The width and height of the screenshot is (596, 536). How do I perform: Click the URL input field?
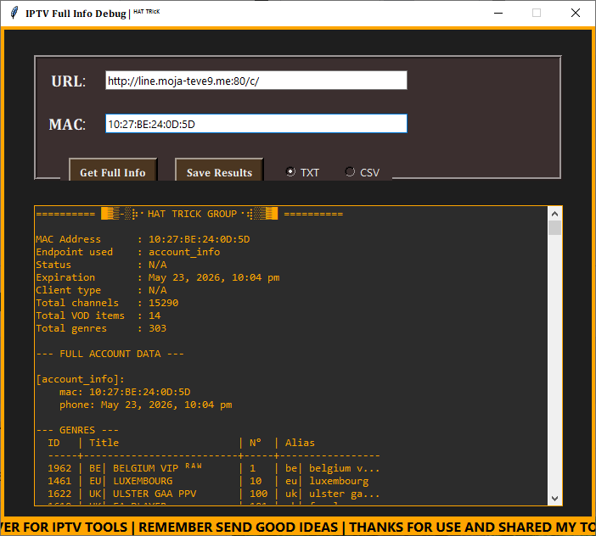256,81
